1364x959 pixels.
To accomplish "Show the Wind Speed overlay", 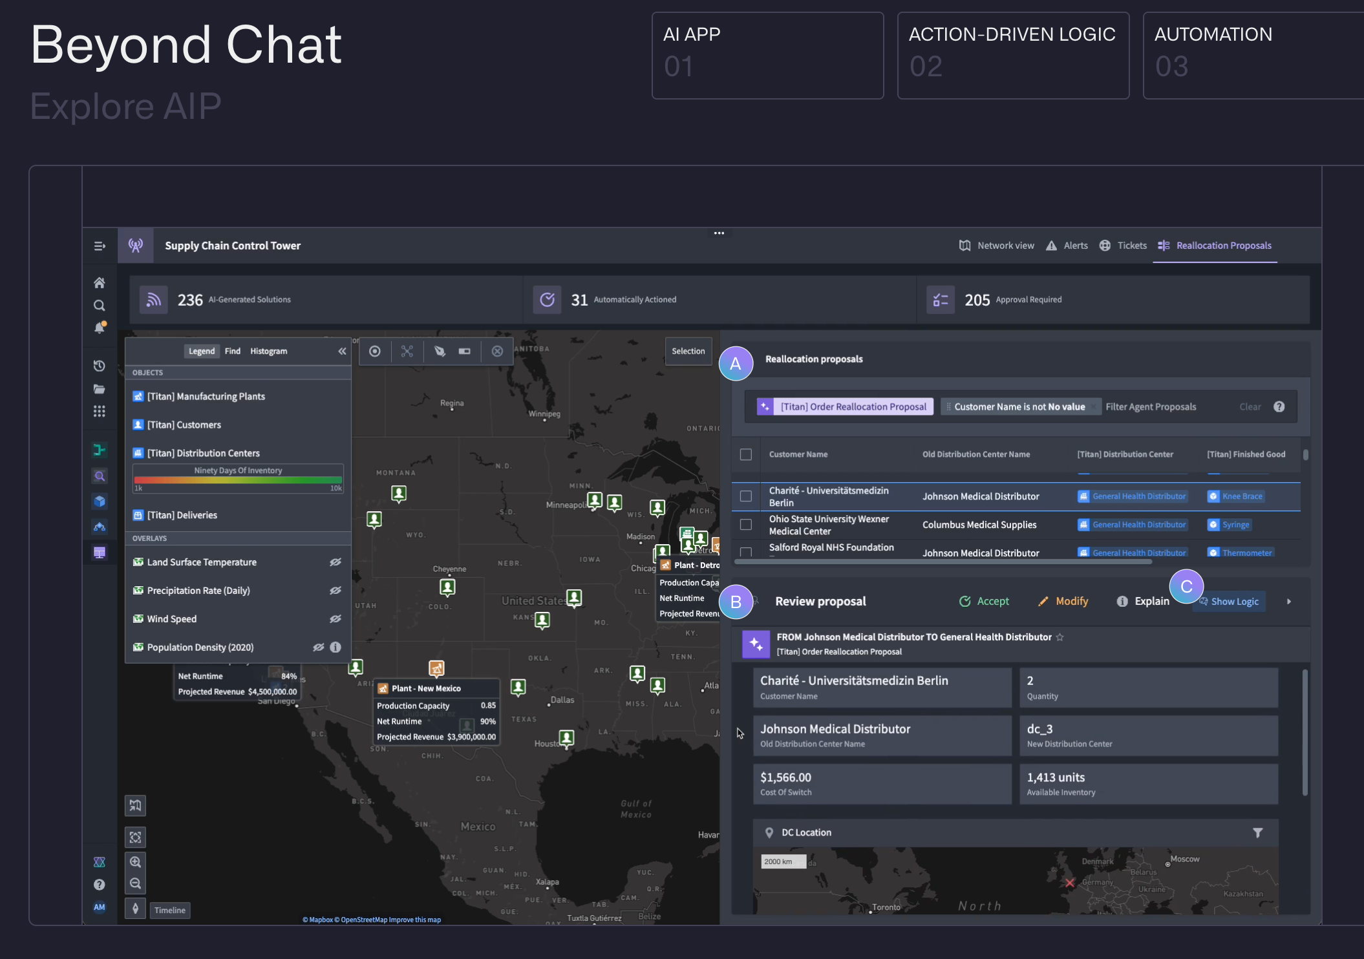I will 335,619.
